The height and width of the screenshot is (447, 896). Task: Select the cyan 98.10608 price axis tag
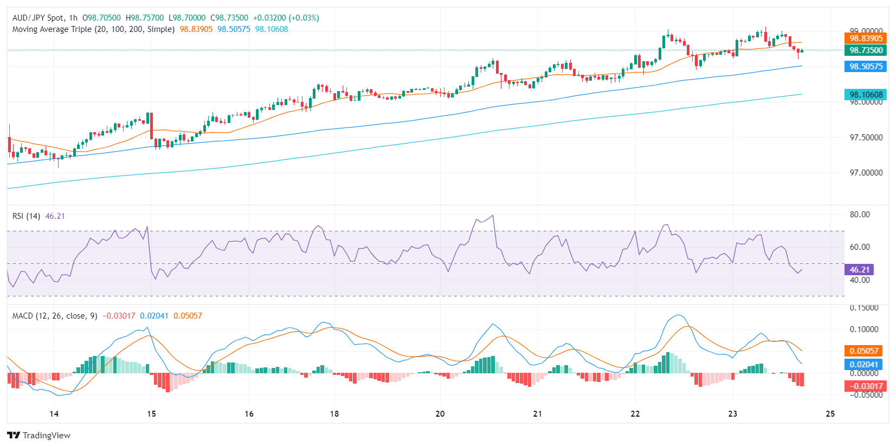click(865, 94)
